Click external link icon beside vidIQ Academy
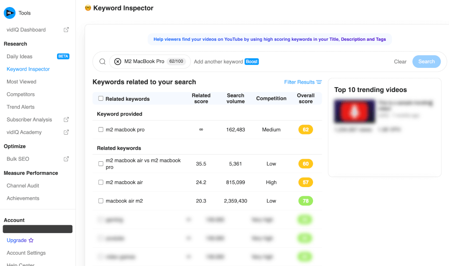Viewport: 449px width, 266px height. 66,132
